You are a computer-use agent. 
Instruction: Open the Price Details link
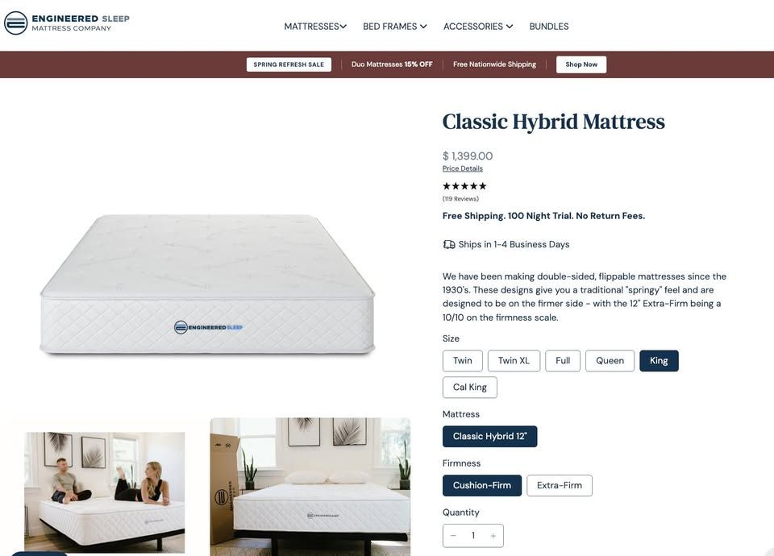click(463, 168)
